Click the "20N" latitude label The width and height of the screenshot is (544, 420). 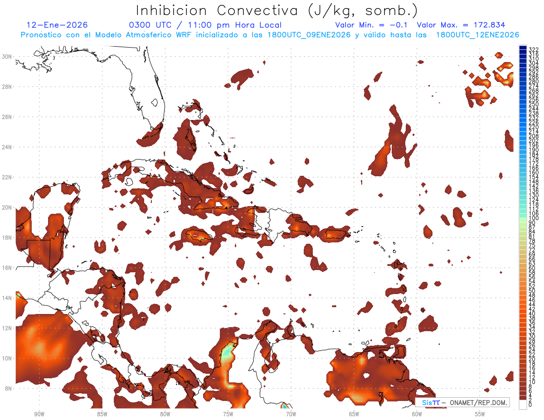[x=8, y=208]
